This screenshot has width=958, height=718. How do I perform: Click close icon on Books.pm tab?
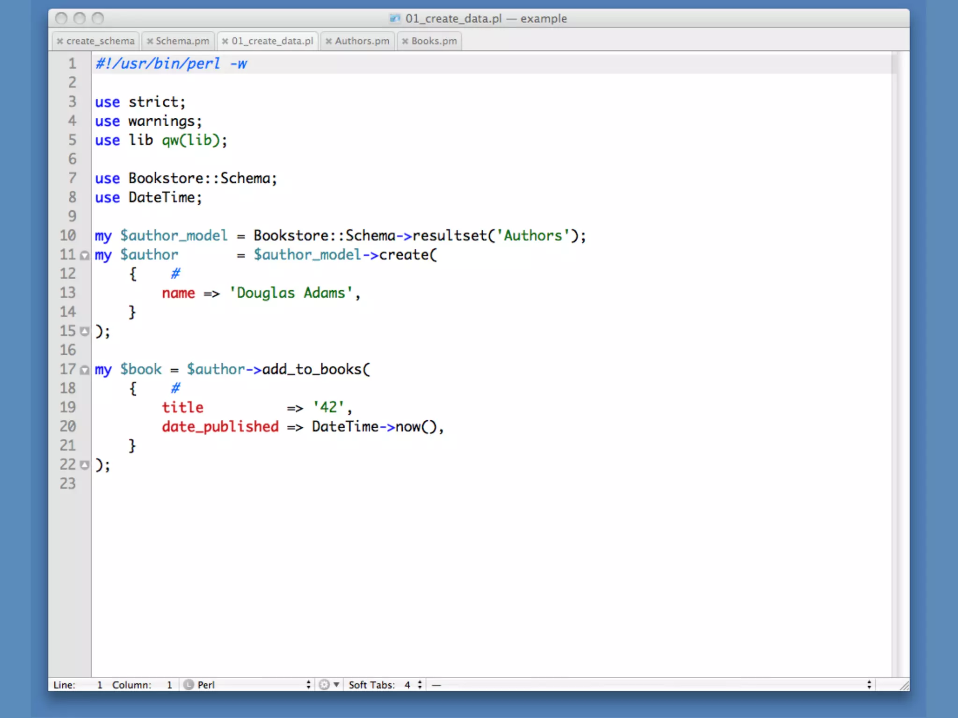tap(405, 41)
